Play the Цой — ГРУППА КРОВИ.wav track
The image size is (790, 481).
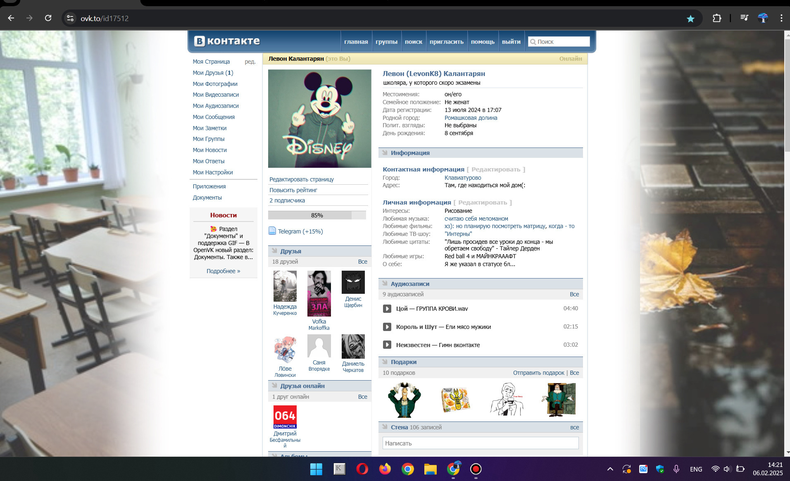pyautogui.click(x=387, y=309)
